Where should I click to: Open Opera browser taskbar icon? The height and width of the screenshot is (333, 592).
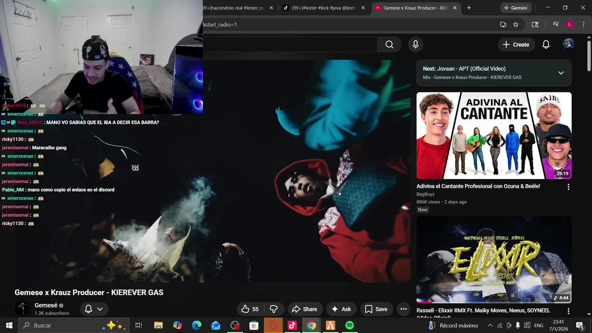point(273,326)
